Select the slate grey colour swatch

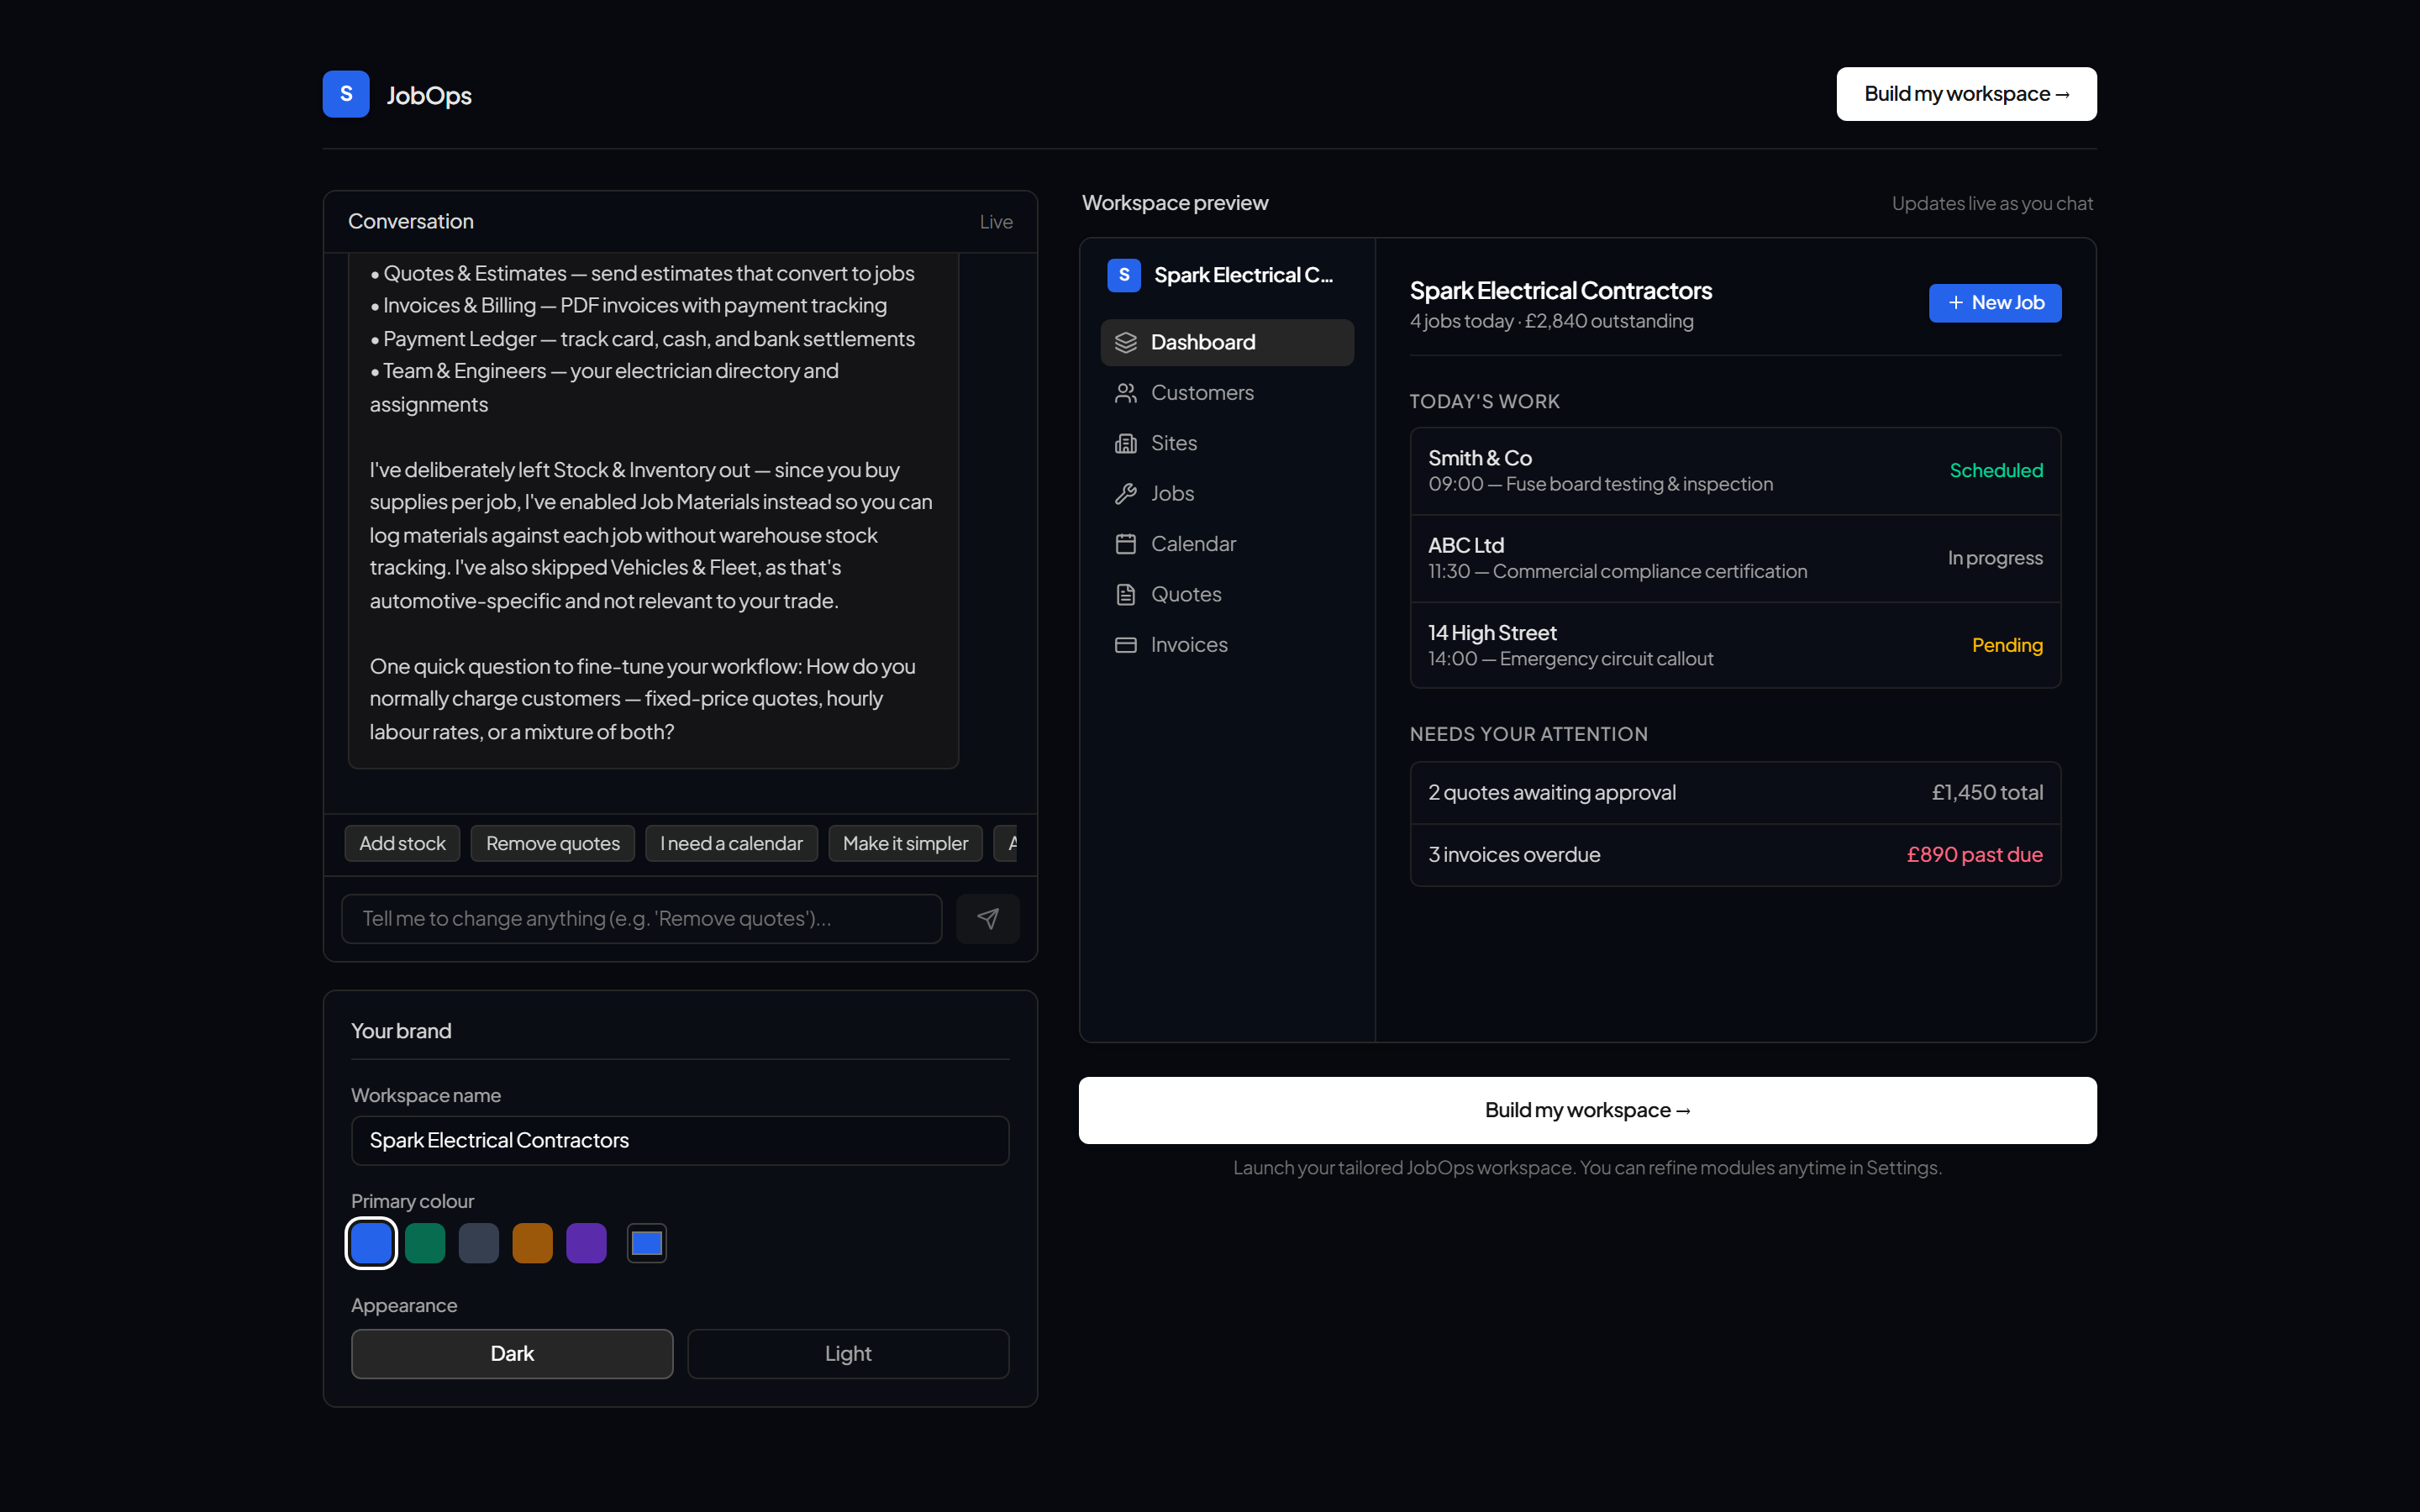coord(479,1243)
